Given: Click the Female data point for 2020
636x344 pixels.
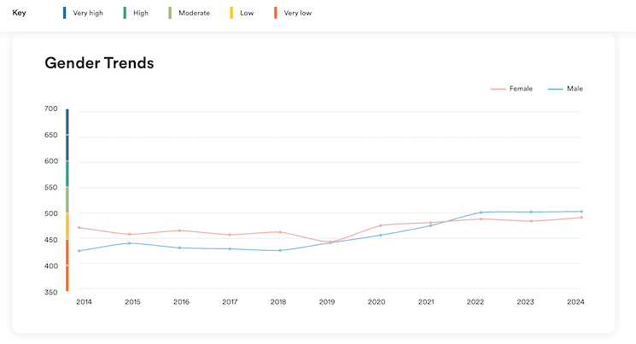Looking at the screenshot, I should click(x=381, y=225).
